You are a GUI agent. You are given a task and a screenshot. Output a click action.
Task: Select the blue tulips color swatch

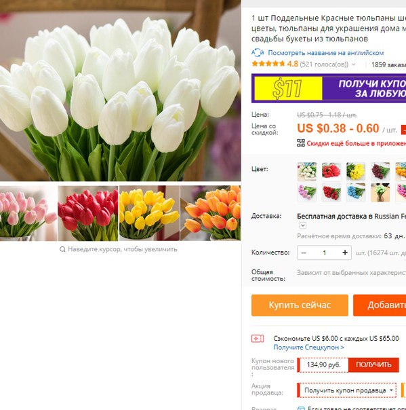click(x=356, y=193)
